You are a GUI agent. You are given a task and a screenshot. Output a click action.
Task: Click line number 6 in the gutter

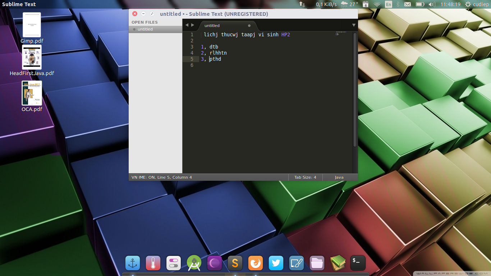pyautogui.click(x=192, y=65)
